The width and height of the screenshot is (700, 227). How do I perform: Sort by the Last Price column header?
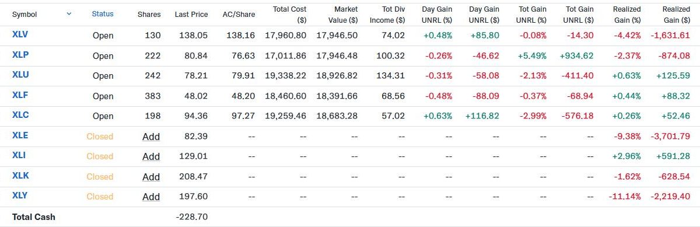click(x=191, y=14)
